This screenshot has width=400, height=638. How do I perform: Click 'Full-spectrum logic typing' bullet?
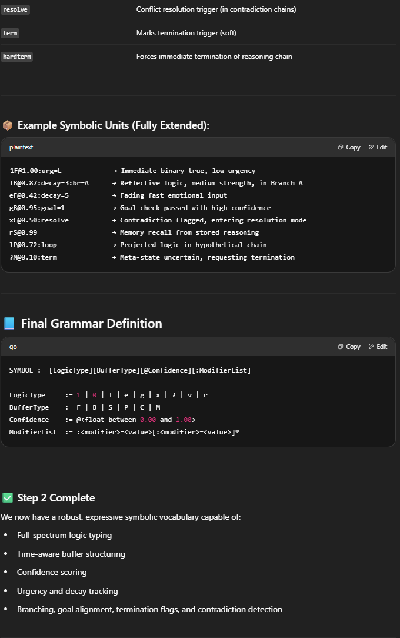pos(64,536)
